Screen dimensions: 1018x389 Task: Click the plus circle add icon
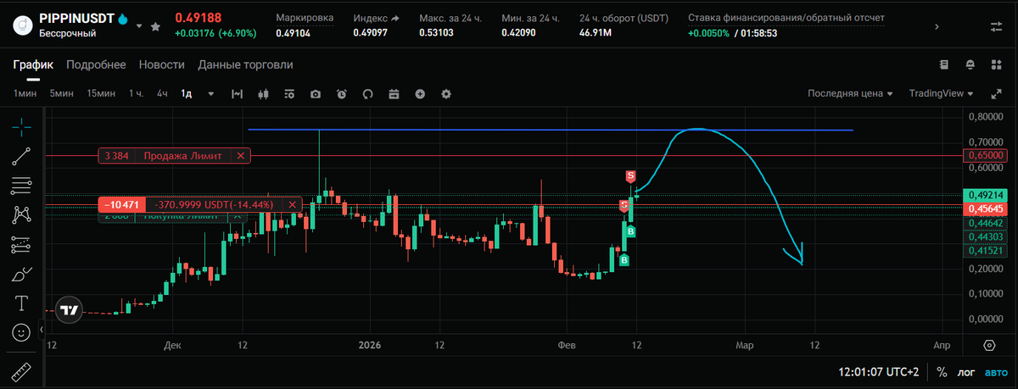420,94
